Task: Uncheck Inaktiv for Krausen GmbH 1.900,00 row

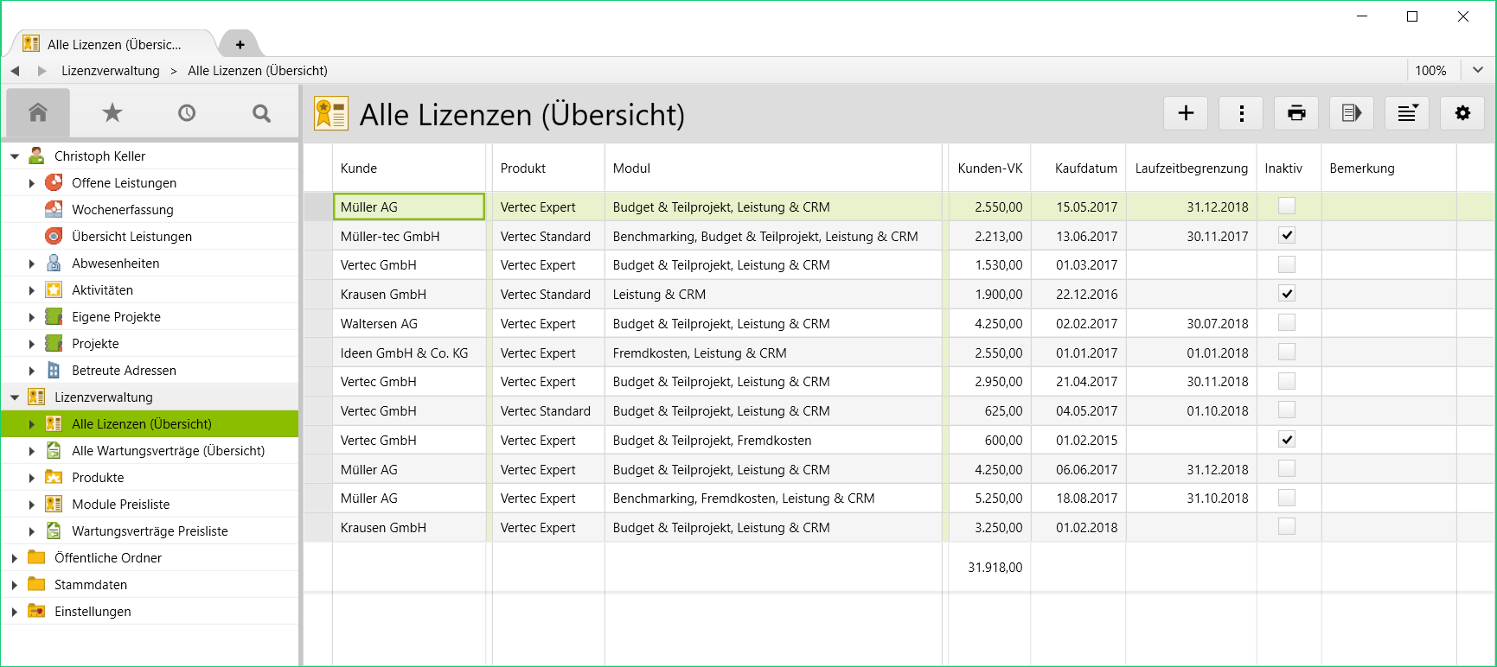Action: (x=1287, y=294)
